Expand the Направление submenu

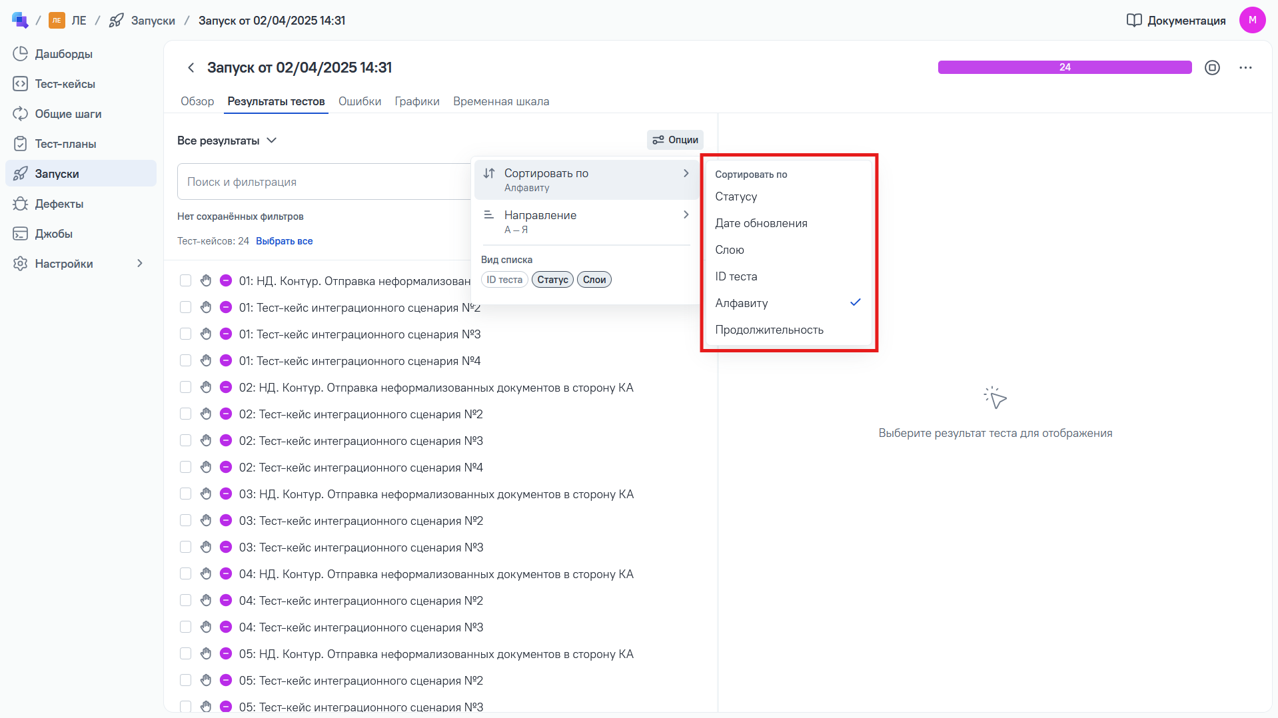point(587,222)
